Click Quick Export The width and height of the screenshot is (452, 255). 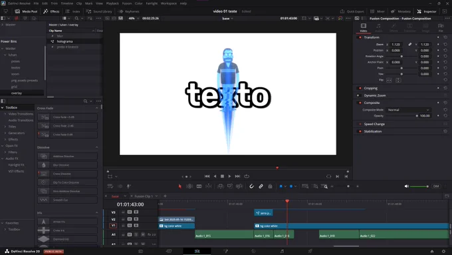coord(352,11)
